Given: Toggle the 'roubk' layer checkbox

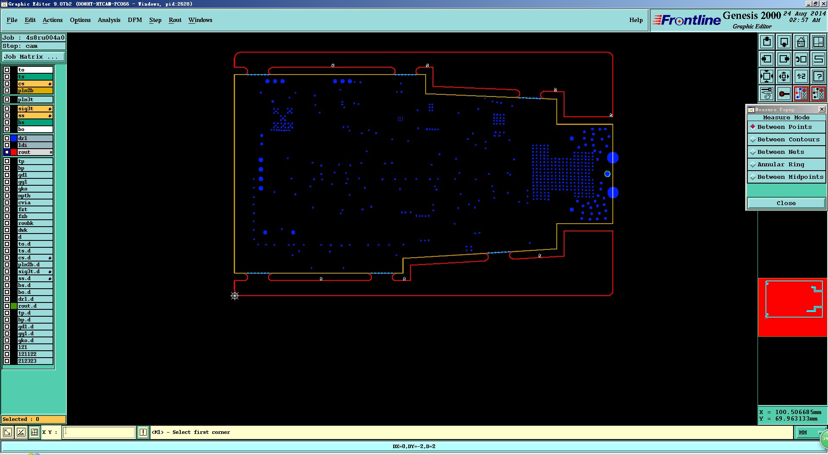Looking at the screenshot, I should 7,223.
